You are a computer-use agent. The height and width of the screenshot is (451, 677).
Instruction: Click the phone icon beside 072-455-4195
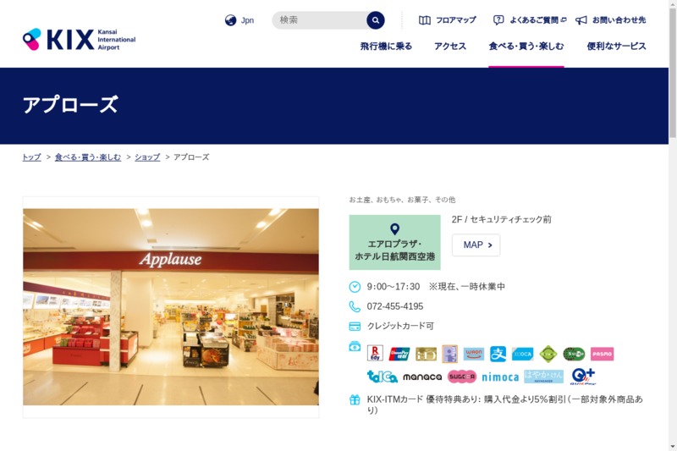(x=355, y=306)
